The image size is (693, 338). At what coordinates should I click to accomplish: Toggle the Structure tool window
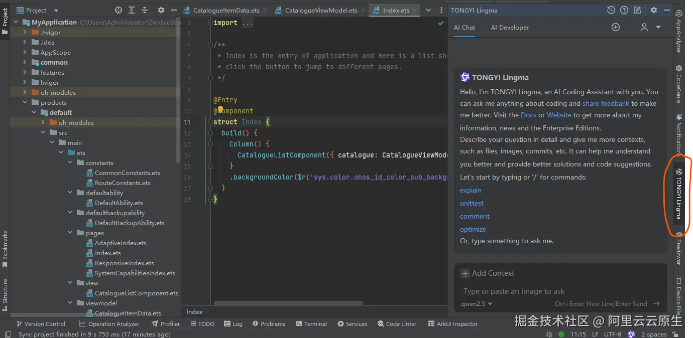pyautogui.click(x=5, y=294)
